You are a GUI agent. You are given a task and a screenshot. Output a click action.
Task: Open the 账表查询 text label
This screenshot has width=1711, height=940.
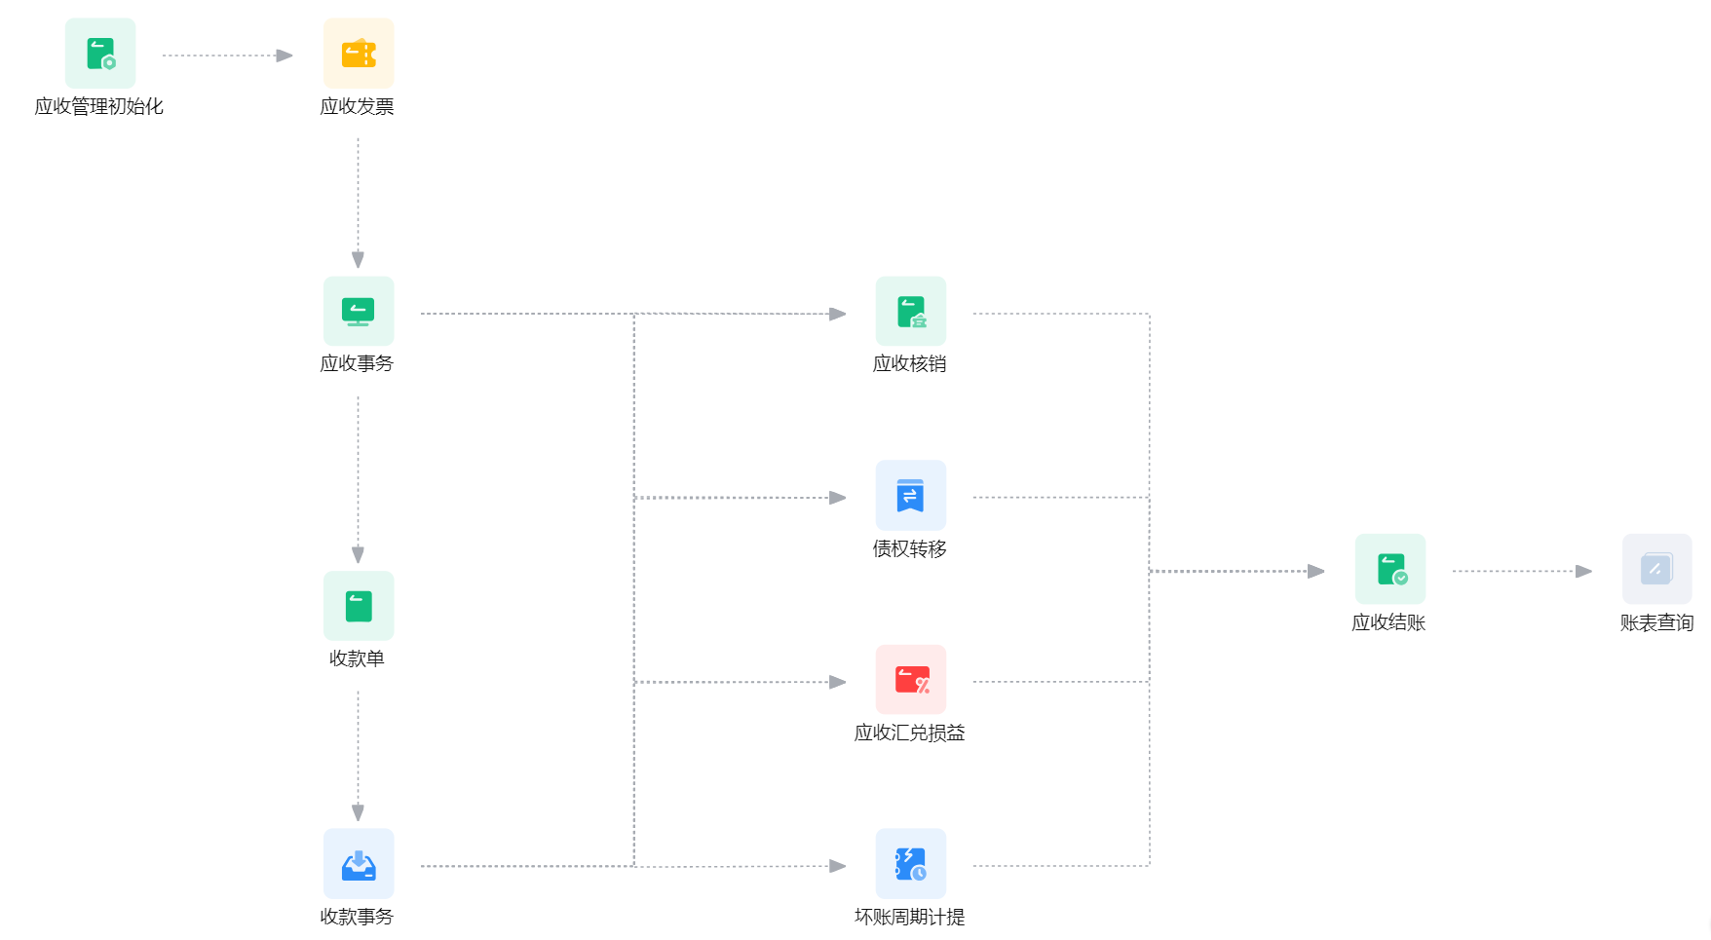[x=1657, y=622]
